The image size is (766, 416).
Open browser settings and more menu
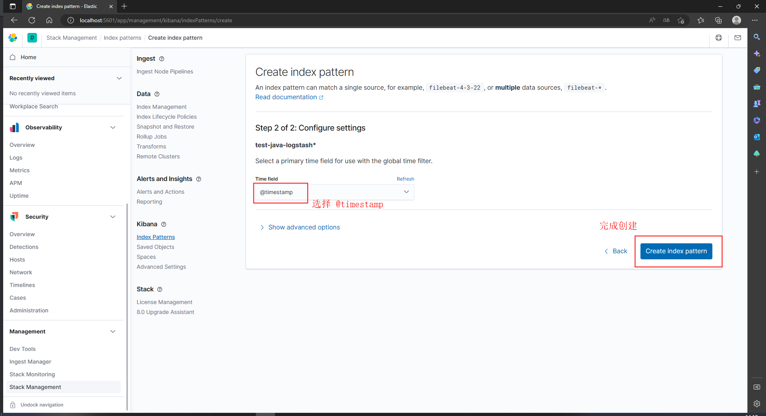pyautogui.click(x=755, y=20)
